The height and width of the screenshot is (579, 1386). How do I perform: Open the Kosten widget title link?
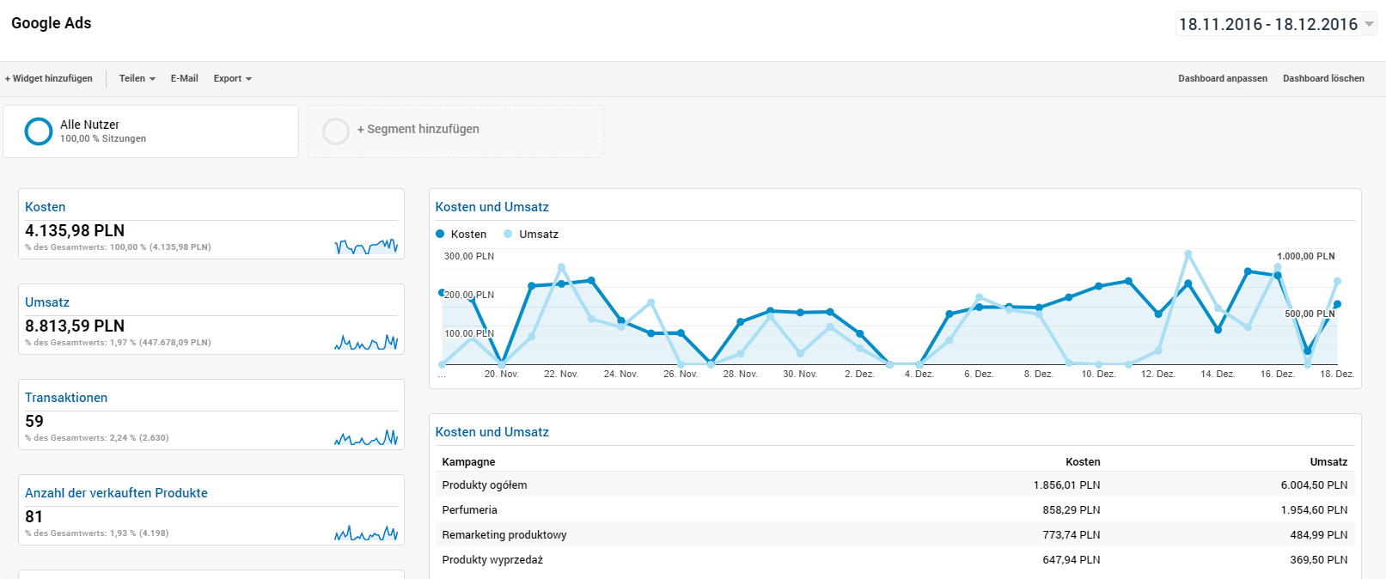pyautogui.click(x=46, y=207)
